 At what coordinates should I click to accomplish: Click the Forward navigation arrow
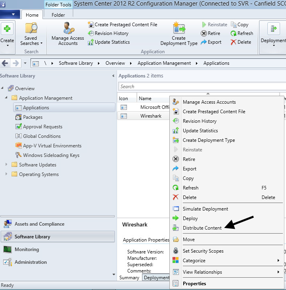click(16, 63)
